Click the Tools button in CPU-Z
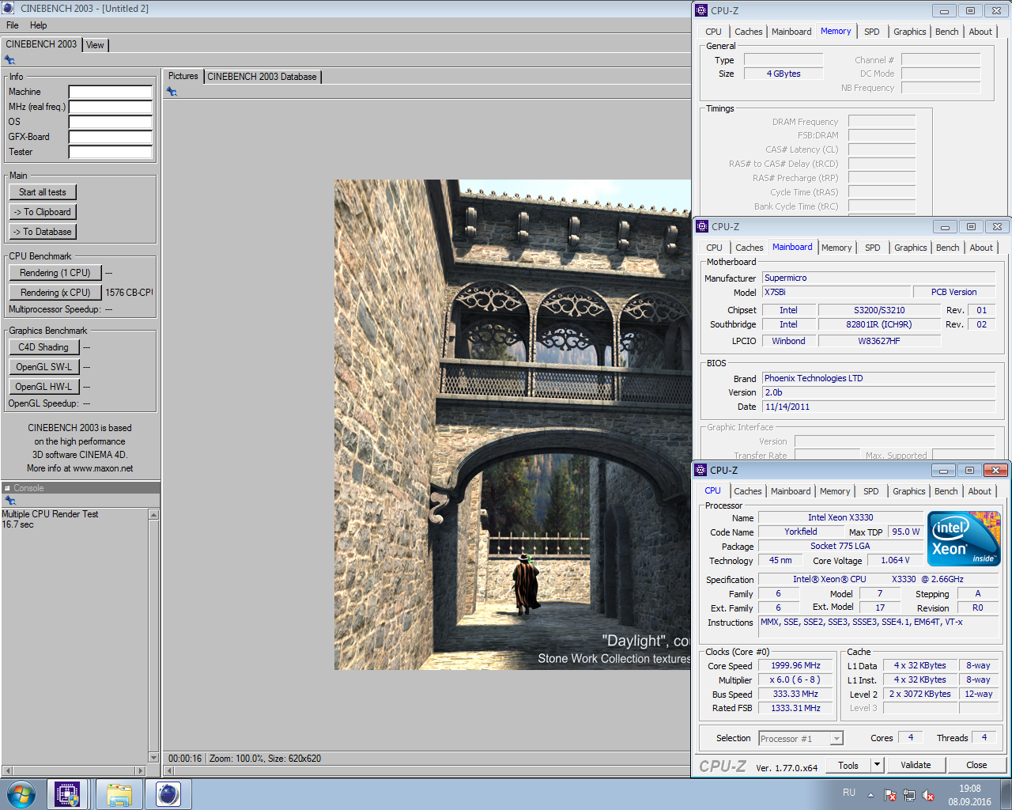 click(x=848, y=765)
